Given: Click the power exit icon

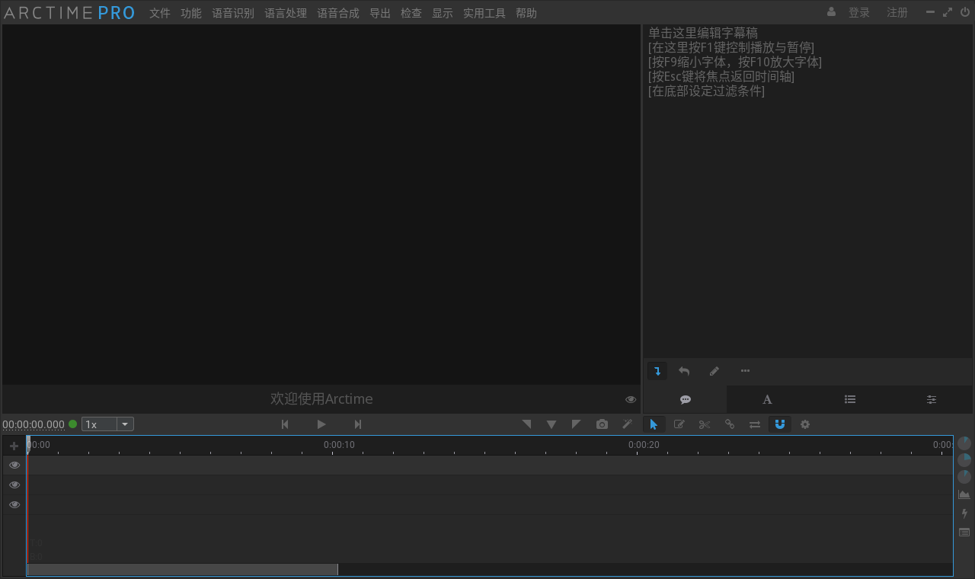Looking at the screenshot, I should coord(965,12).
